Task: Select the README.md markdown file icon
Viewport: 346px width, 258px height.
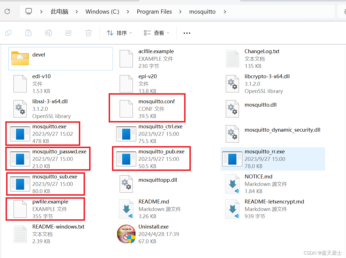Action: pyautogui.click(x=126, y=209)
